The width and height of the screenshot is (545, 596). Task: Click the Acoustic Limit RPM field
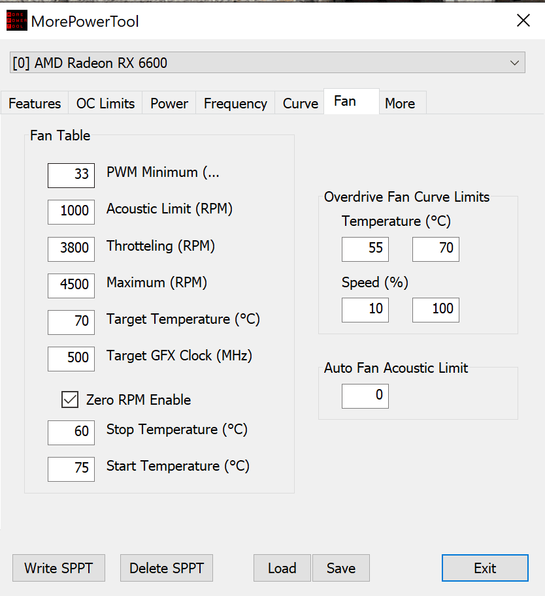pyautogui.click(x=71, y=212)
